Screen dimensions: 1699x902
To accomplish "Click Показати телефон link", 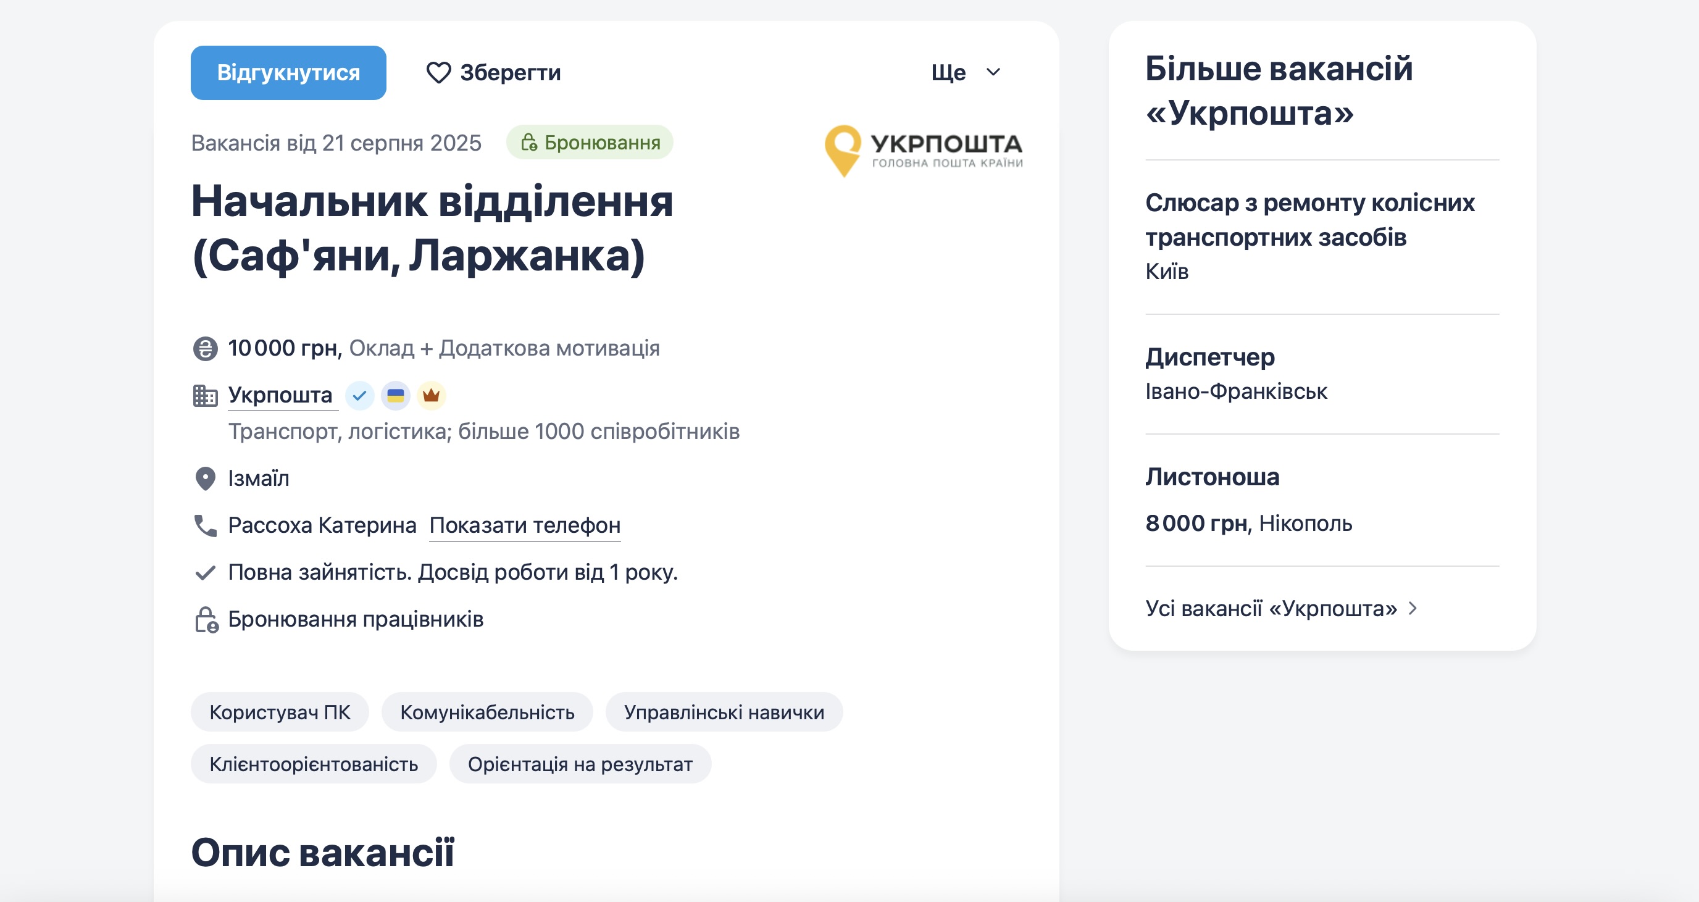I will click(x=525, y=525).
